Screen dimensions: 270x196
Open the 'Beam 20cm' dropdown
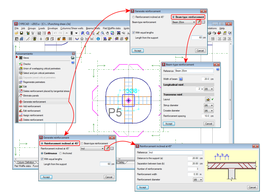point(184,22)
